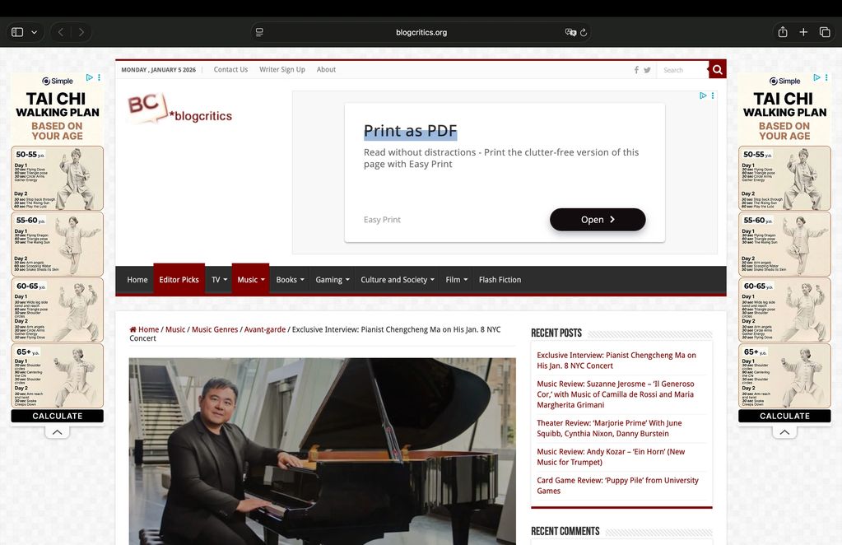Expand the Culture and Society dropdown
This screenshot has width=842, height=545.
pos(398,280)
